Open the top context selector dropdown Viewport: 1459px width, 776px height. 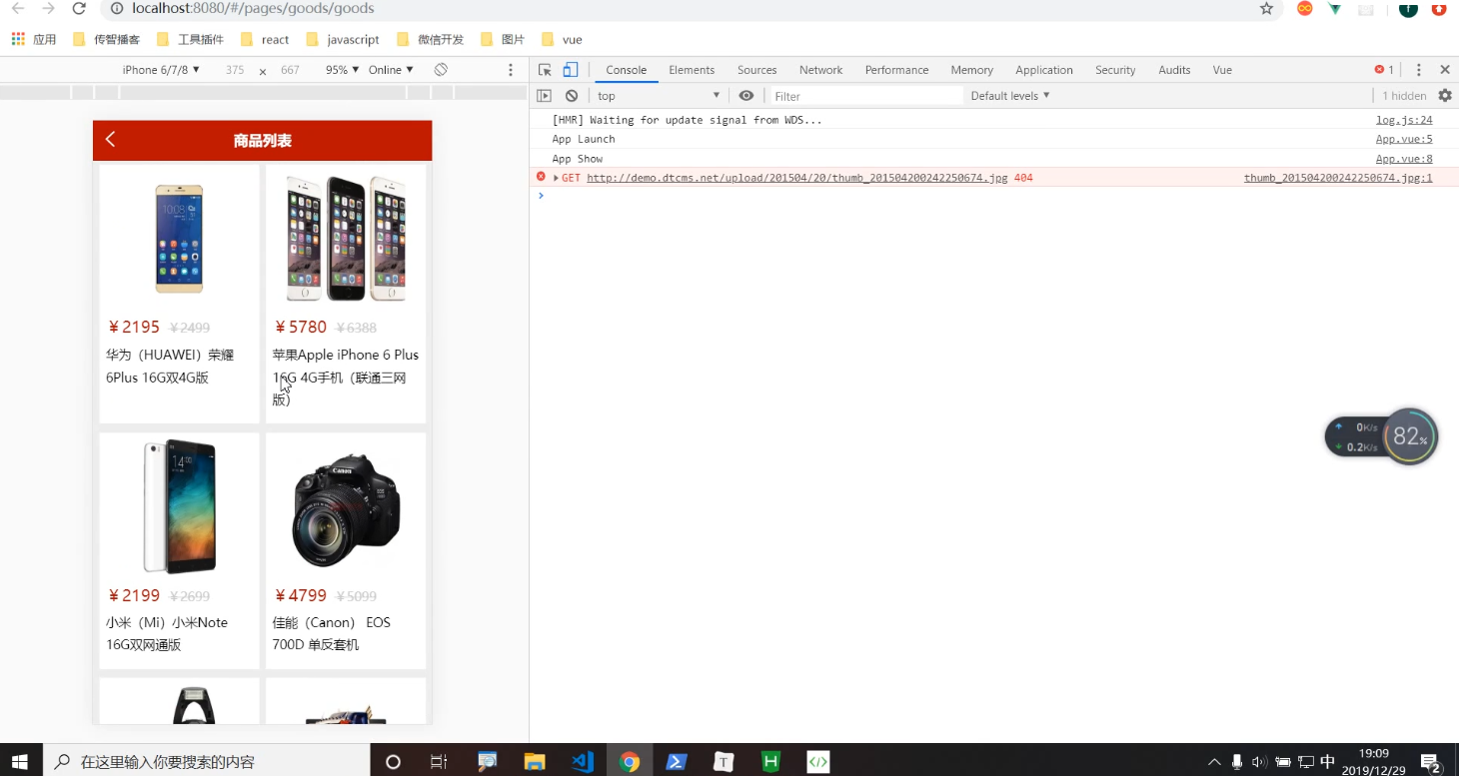coord(659,96)
